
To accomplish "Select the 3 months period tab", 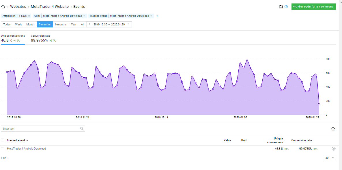I will [x=45, y=25].
